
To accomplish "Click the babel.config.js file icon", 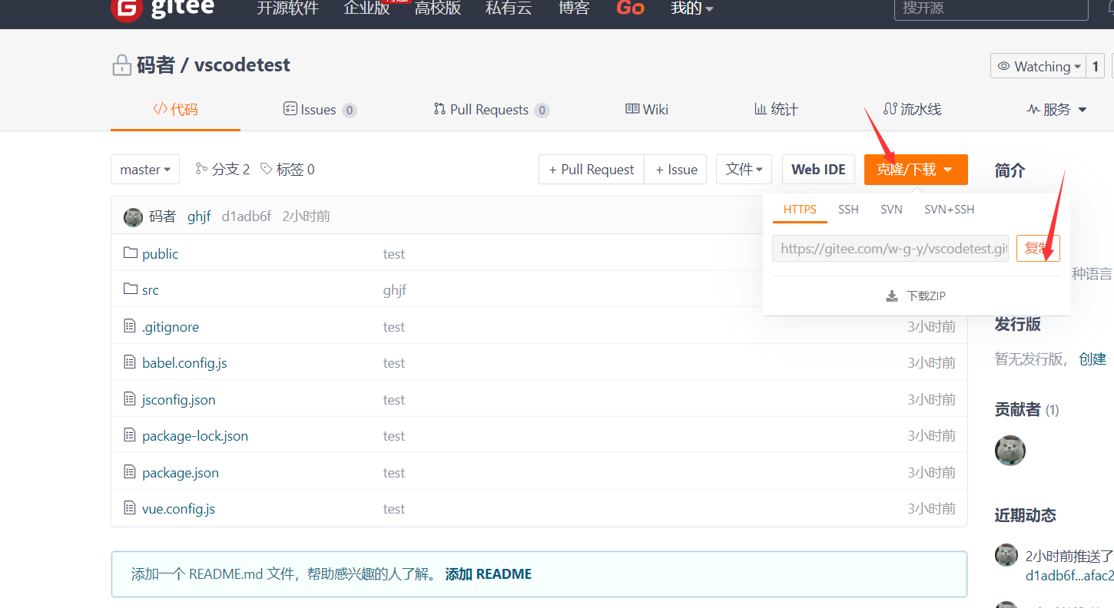I will click(130, 362).
